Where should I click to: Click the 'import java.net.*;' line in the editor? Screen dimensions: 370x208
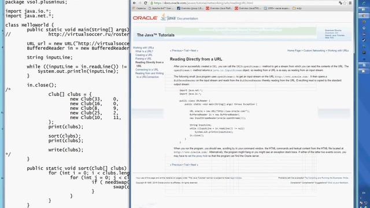[x=29, y=16]
